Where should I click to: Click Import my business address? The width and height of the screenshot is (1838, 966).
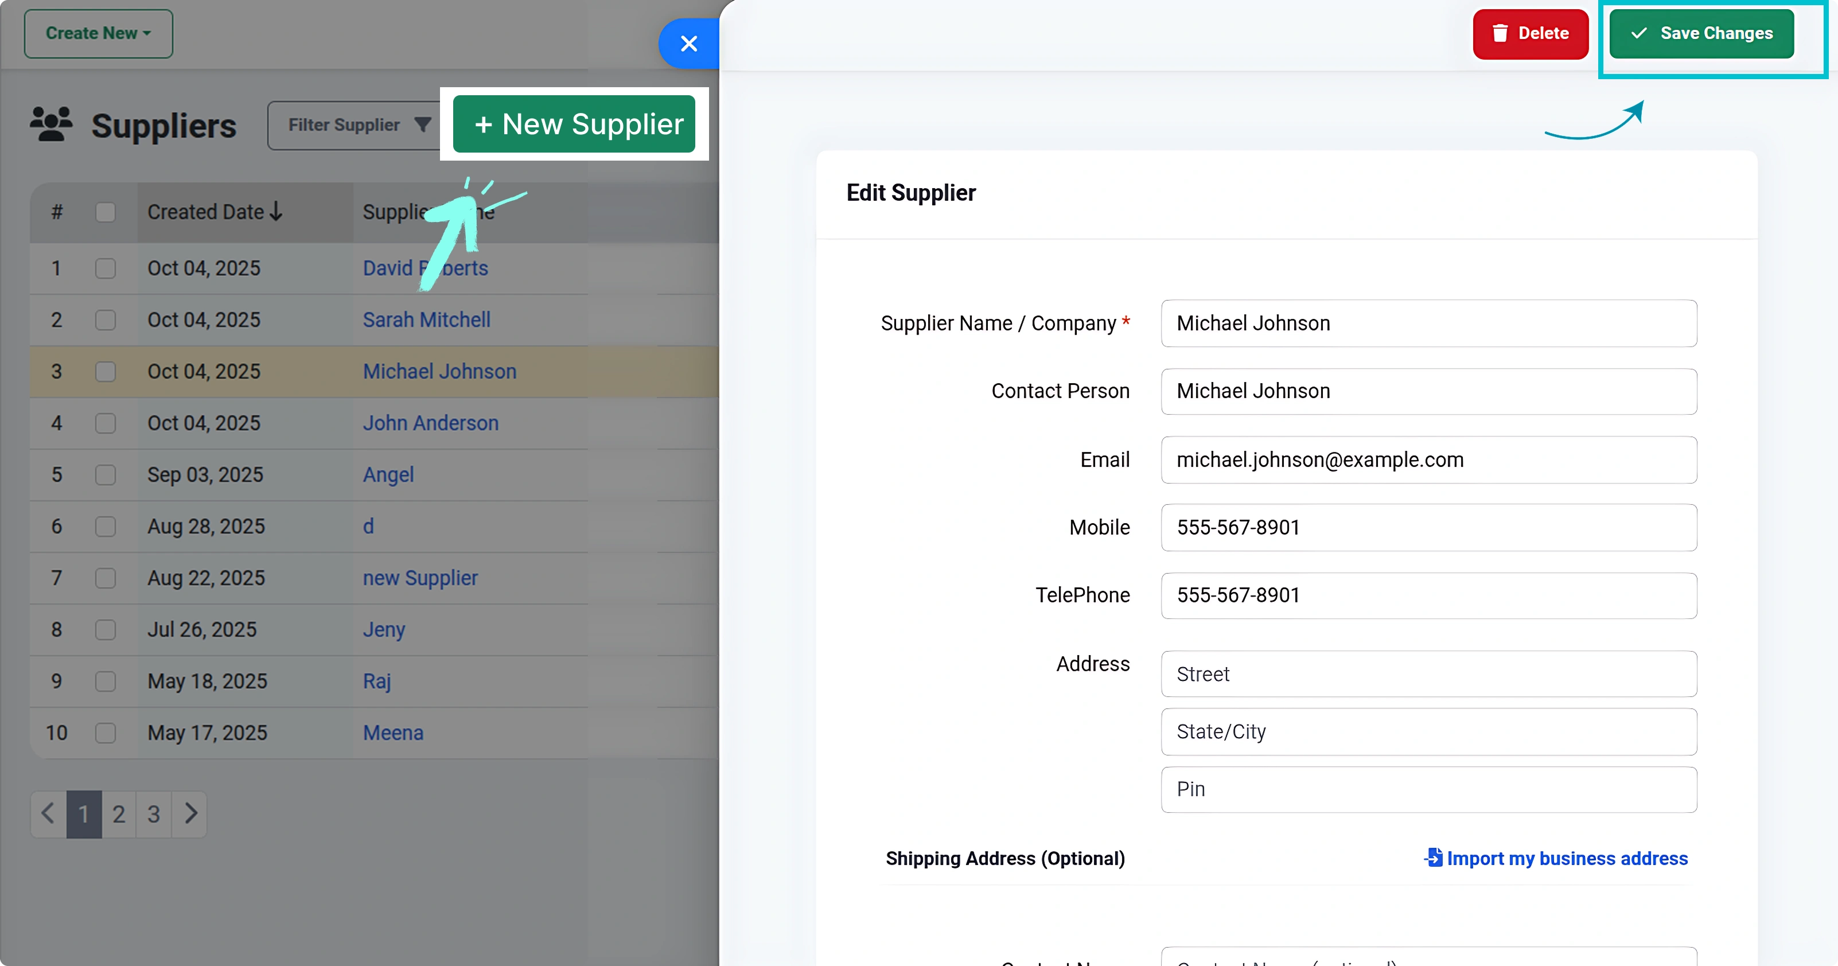[x=1567, y=857]
